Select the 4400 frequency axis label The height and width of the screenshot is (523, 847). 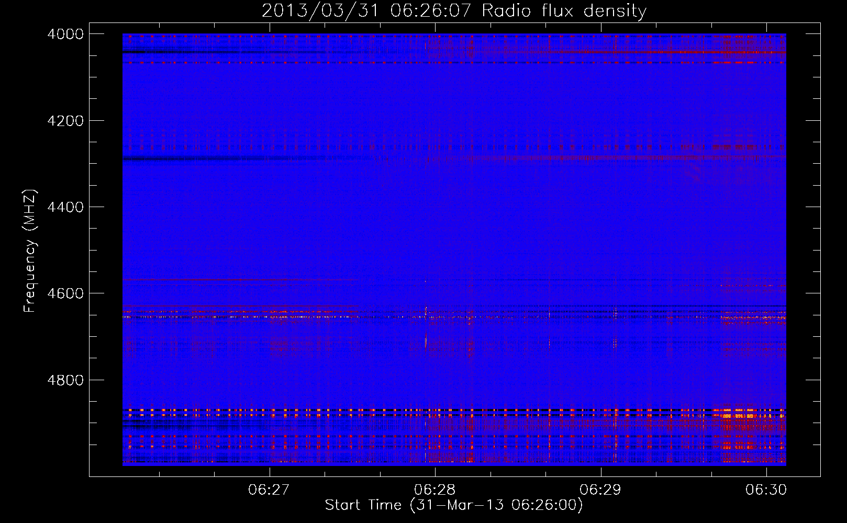(x=65, y=207)
